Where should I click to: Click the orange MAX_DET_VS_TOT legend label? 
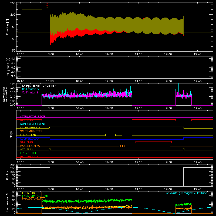click(33, 198)
